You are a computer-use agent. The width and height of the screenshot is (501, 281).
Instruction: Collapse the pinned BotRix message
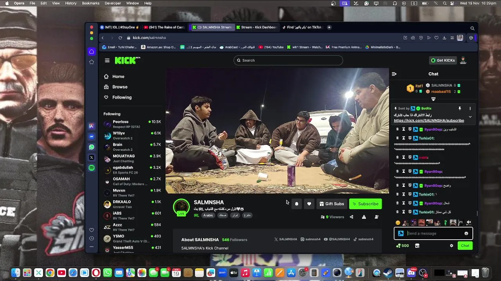click(470, 117)
